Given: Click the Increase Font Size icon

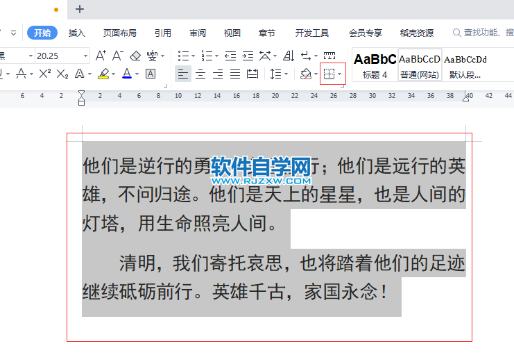Looking at the screenshot, I should coord(101,56).
